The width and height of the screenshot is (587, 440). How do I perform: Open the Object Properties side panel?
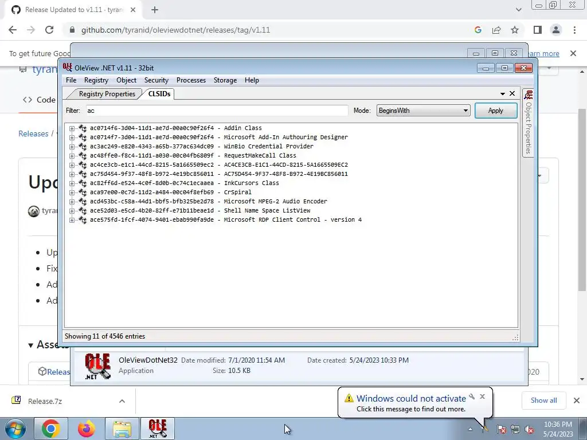pos(528,124)
